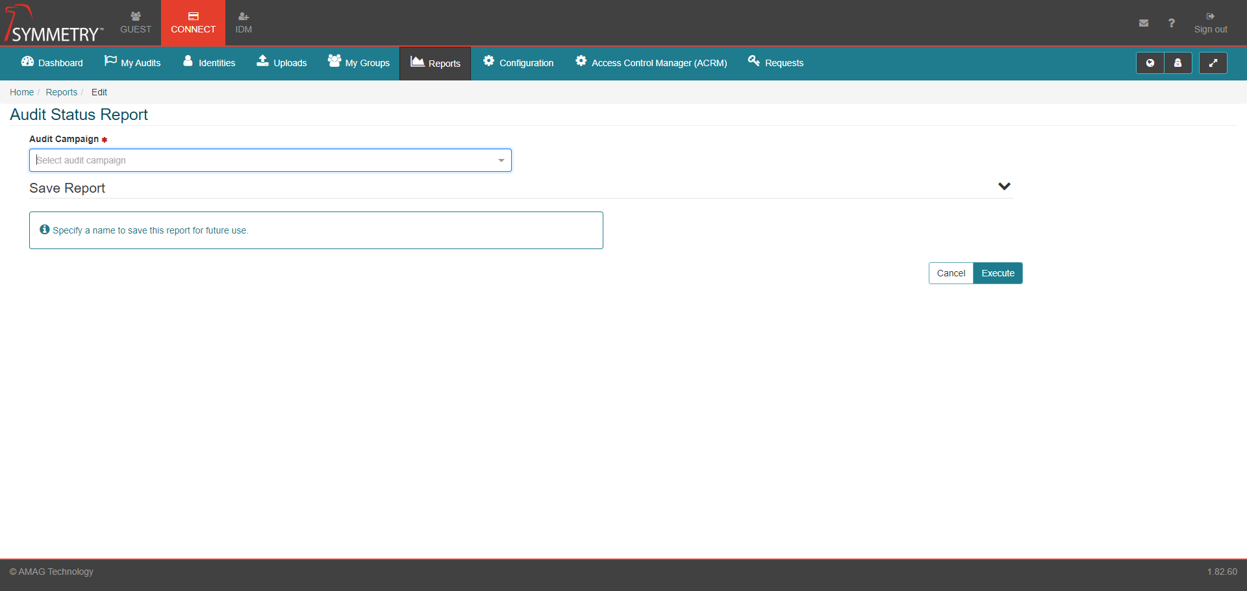Image resolution: width=1247 pixels, height=591 pixels.
Task: Open Configuration menu
Action: tap(518, 63)
